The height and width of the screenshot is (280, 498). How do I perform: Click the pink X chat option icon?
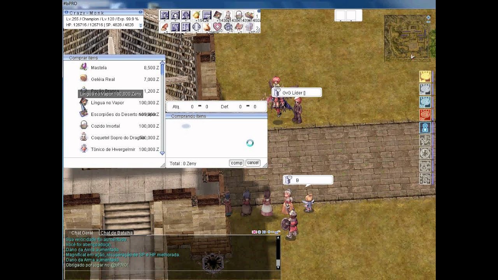pos(254,232)
